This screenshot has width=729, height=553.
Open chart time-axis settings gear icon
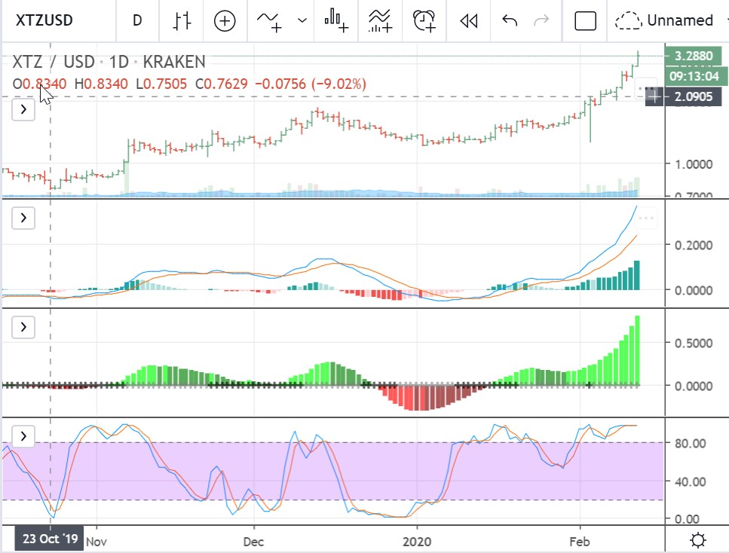pyautogui.click(x=698, y=540)
